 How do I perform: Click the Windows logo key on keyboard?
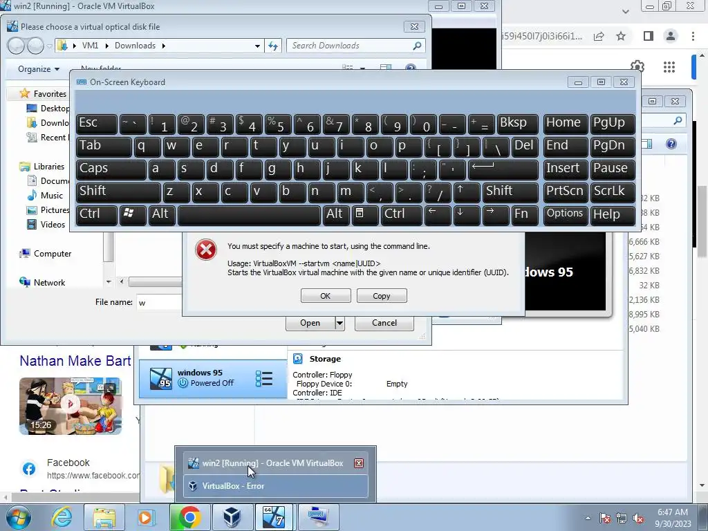pos(133,215)
